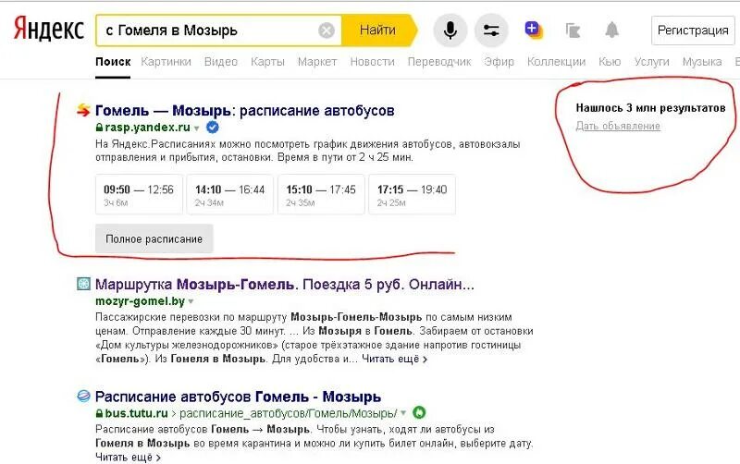Open 'Расписание автобусов Гомель - Мозырь' result
The image size is (740, 464).
click(x=238, y=397)
